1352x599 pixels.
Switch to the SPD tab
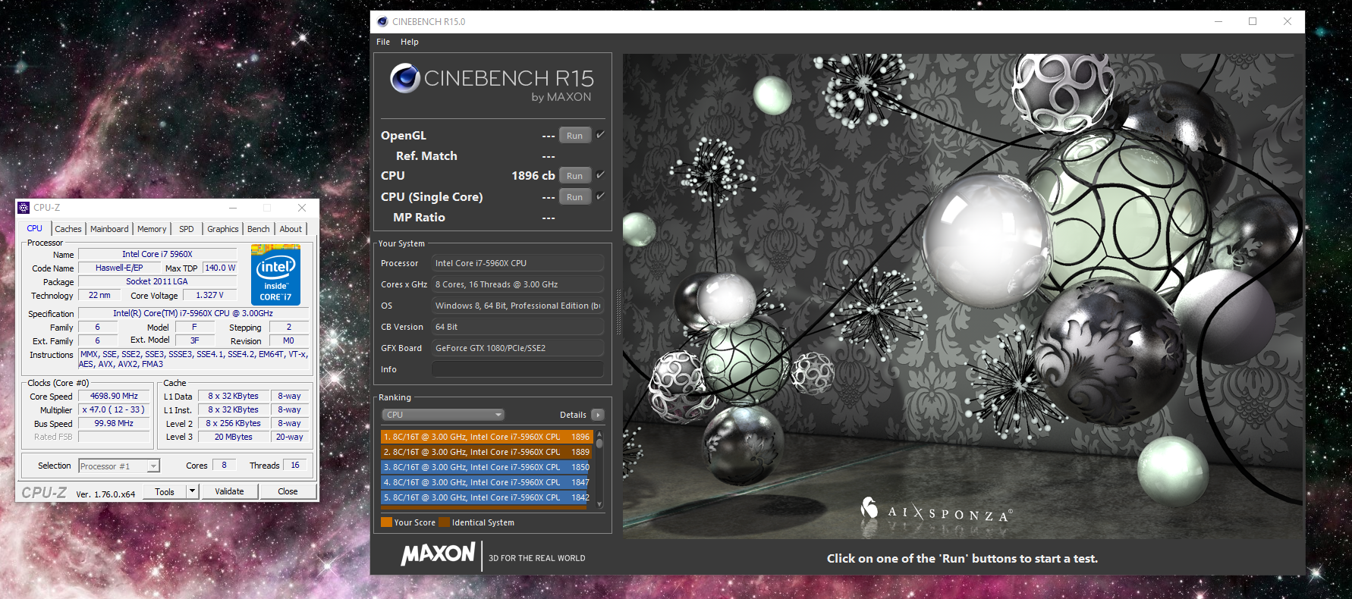coord(187,229)
